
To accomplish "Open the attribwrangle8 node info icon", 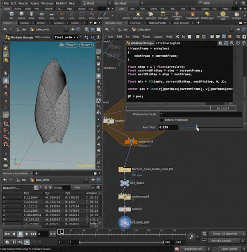I will pyautogui.click(x=238, y=43).
